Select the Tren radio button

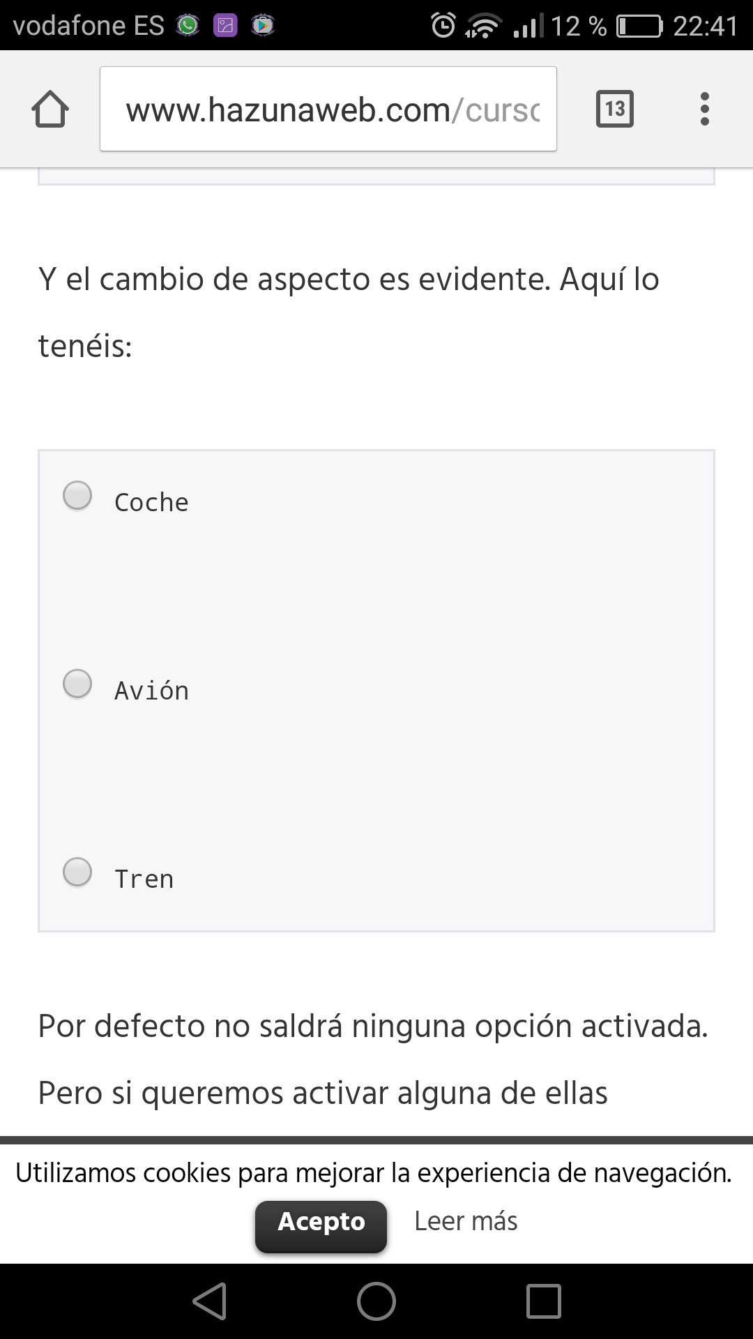(x=77, y=872)
